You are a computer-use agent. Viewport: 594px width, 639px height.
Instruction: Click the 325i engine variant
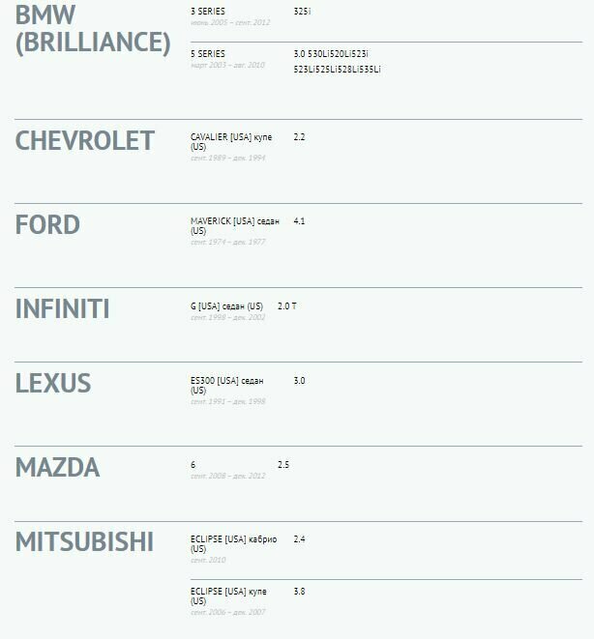tap(302, 12)
